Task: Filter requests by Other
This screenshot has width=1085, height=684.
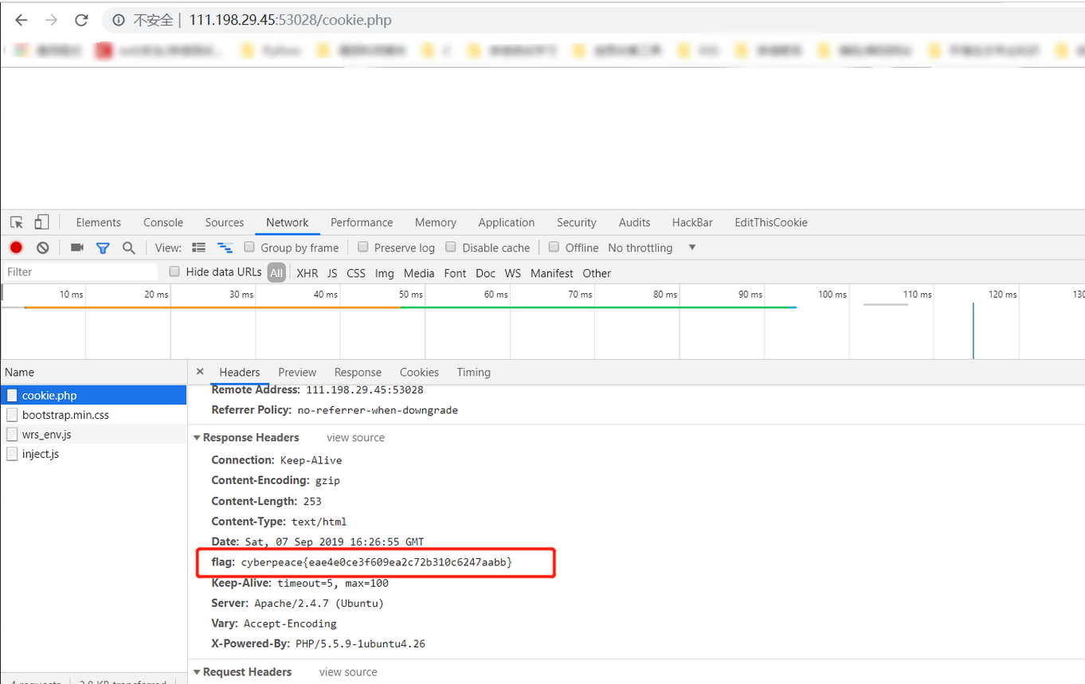Action: (x=597, y=273)
